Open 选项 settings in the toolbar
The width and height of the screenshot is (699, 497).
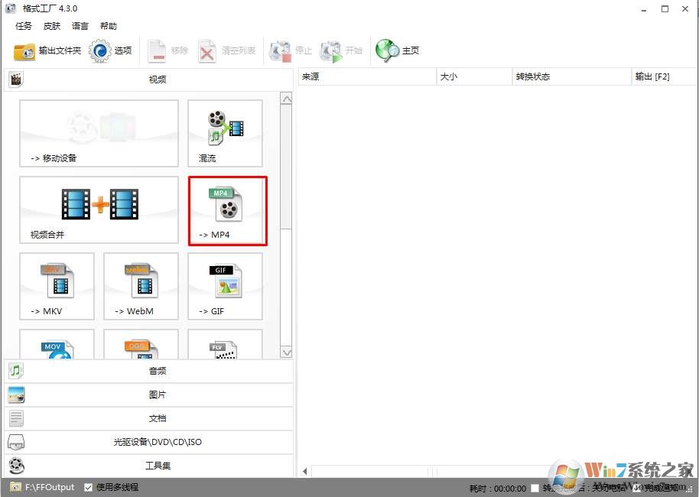pos(111,51)
